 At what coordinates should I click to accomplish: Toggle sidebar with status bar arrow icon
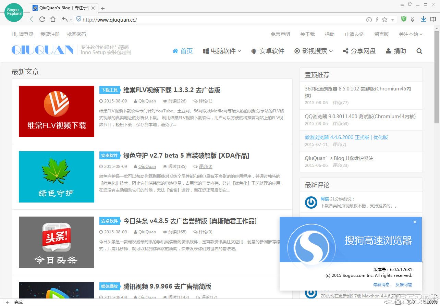(x=6, y=302)
